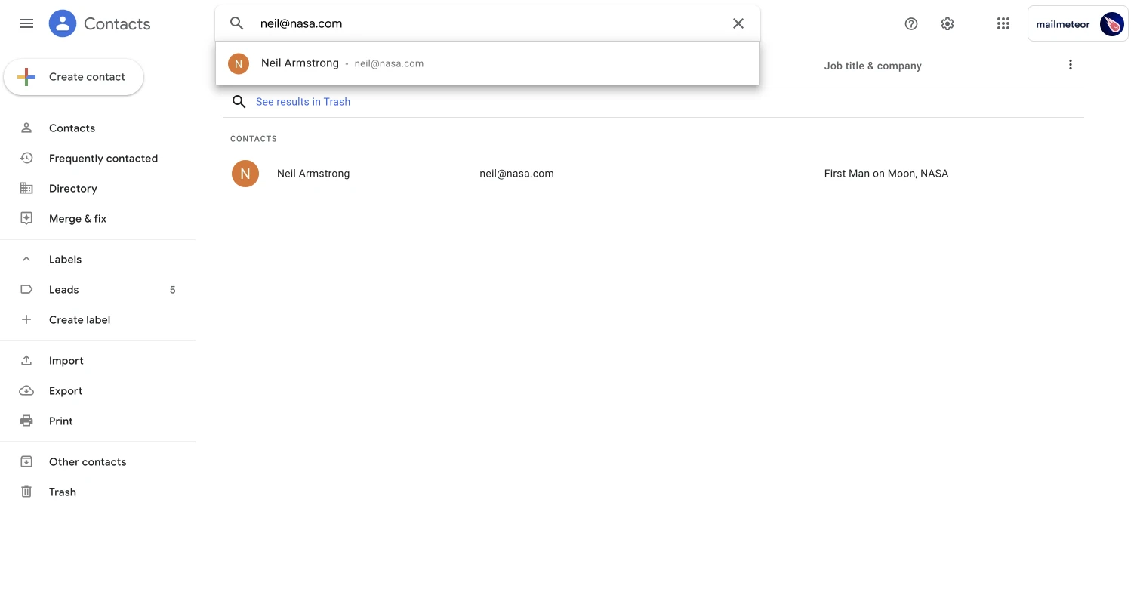This screenshot has height=604, width=1140.
Task: Collapse the Labels section chevron
Action: pos(26,259)
